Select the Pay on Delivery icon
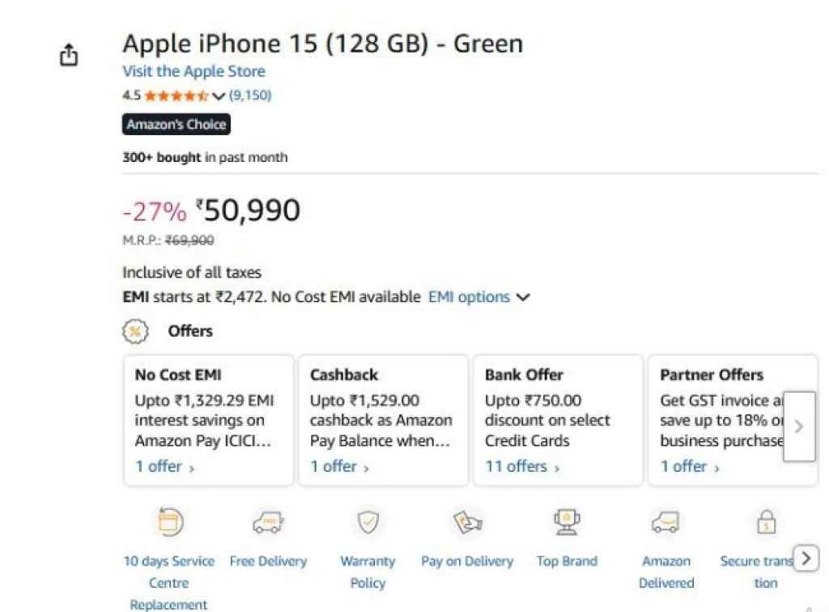This screenshot has width=829, height=612. [467, 522]
